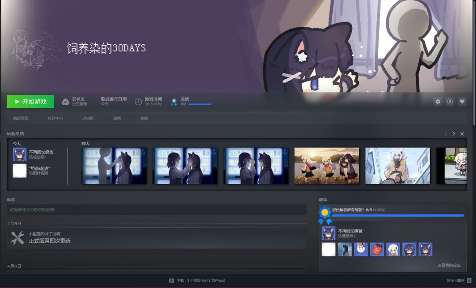This screenshot has width=476, height=288.
Task: Open white-haired girl holding hand screenshot
Action: coord(398,166)
